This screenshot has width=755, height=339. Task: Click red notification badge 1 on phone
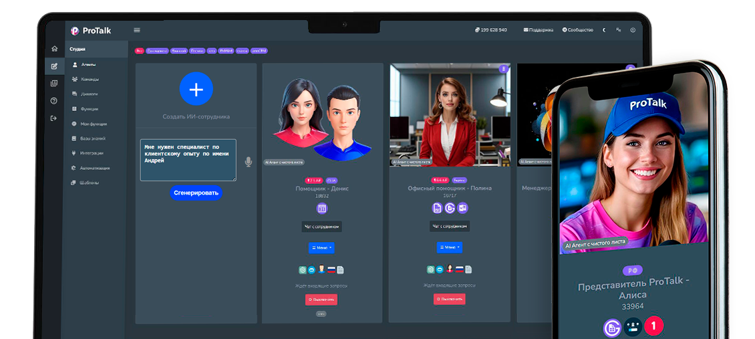tap(653, 326)
